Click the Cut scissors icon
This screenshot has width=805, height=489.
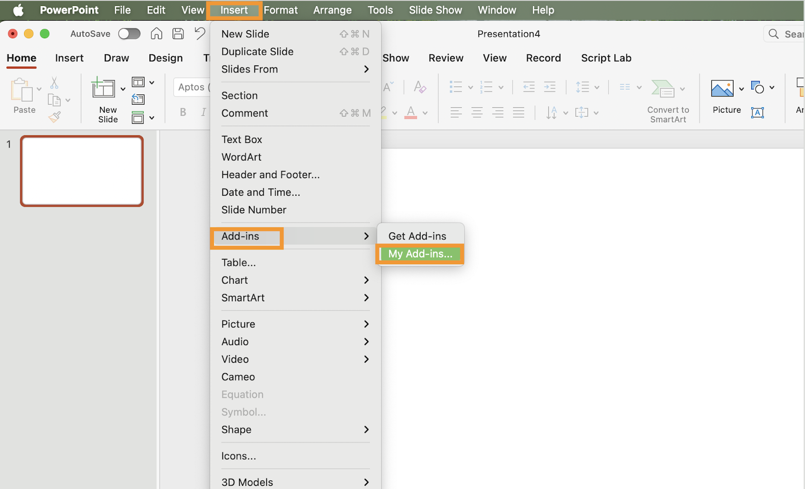click(x=54, y=82)
